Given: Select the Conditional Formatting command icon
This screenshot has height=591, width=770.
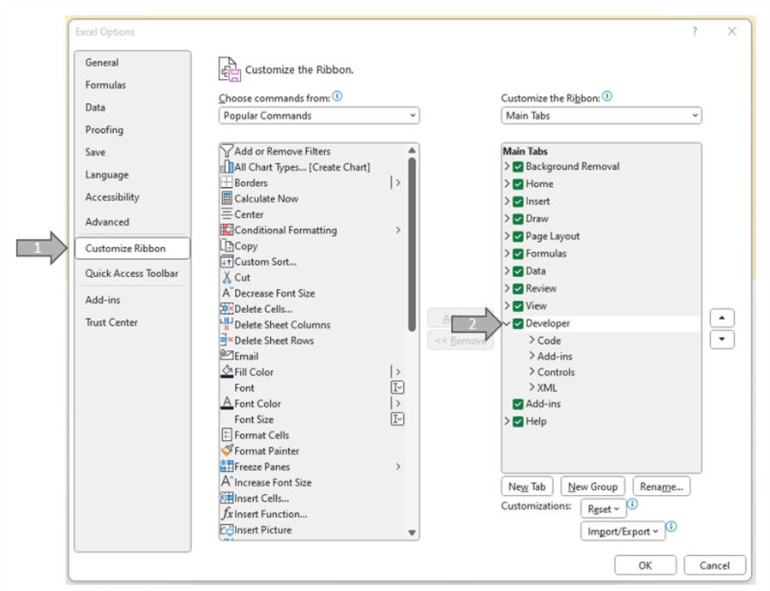Looking at the screenshot, I should 227,230.
